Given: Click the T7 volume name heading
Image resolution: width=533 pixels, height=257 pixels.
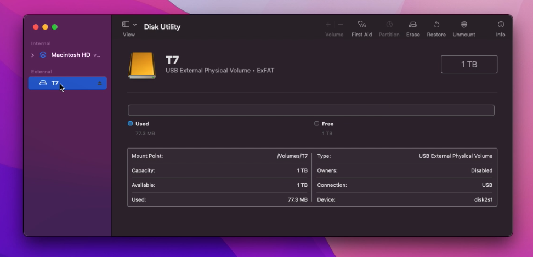Looking at the screenshot, I should tap(172, 60).
